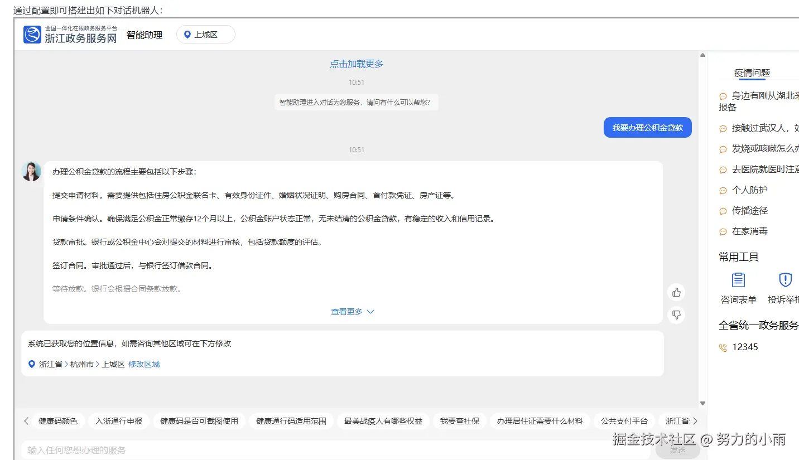Click the right arrow of suggestion chips
This screenshot has height=460, width=799.
point(695,421)
